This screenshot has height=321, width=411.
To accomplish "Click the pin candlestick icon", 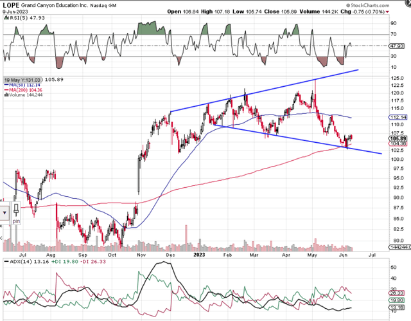I will click(x=16, y=210).
